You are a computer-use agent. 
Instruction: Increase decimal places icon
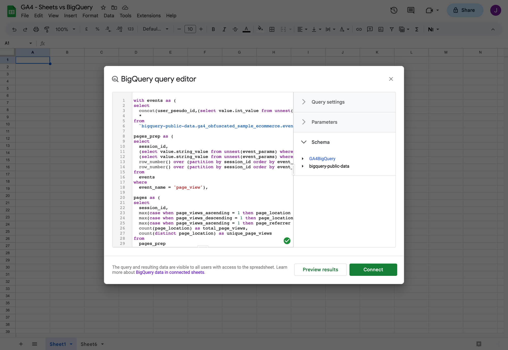point(119,29)
